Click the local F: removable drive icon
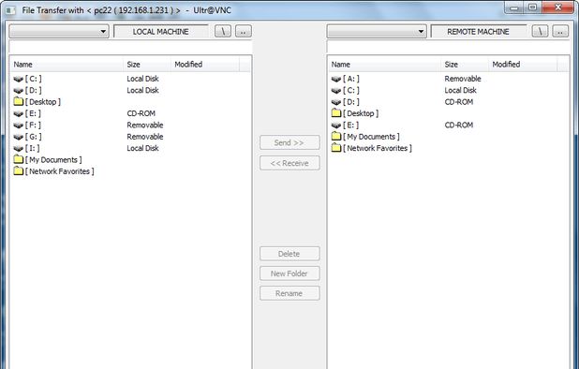Viewport: 579px width, 369px height. pyautogui.click(x=18, y=125)
